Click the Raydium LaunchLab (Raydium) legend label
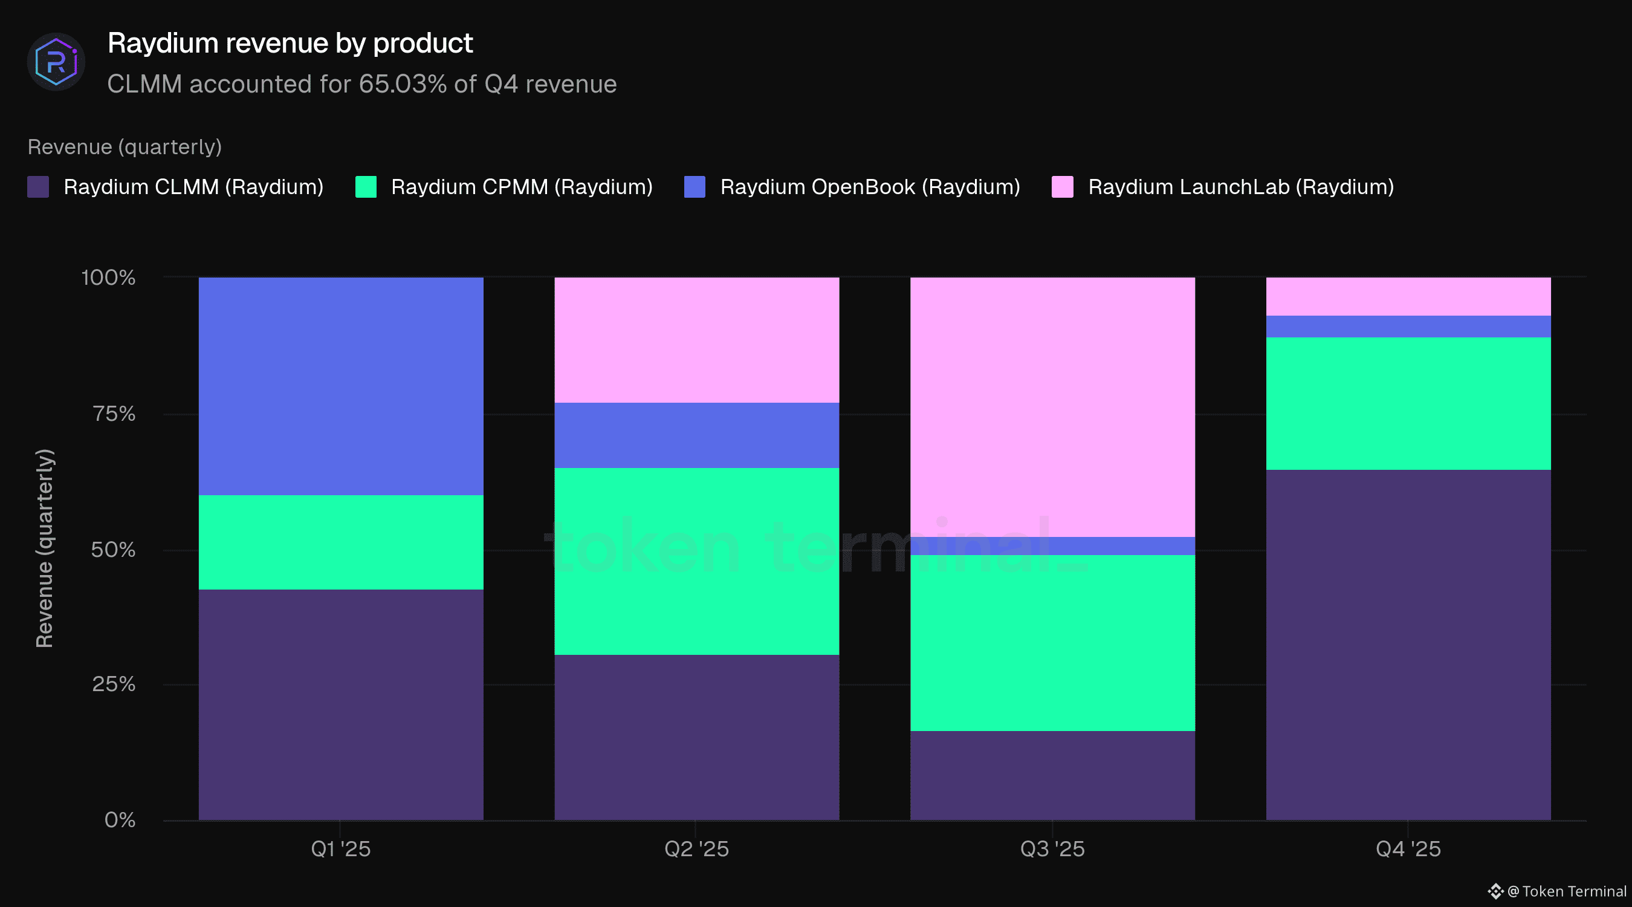1632x907 pixels. point(1240,187)
